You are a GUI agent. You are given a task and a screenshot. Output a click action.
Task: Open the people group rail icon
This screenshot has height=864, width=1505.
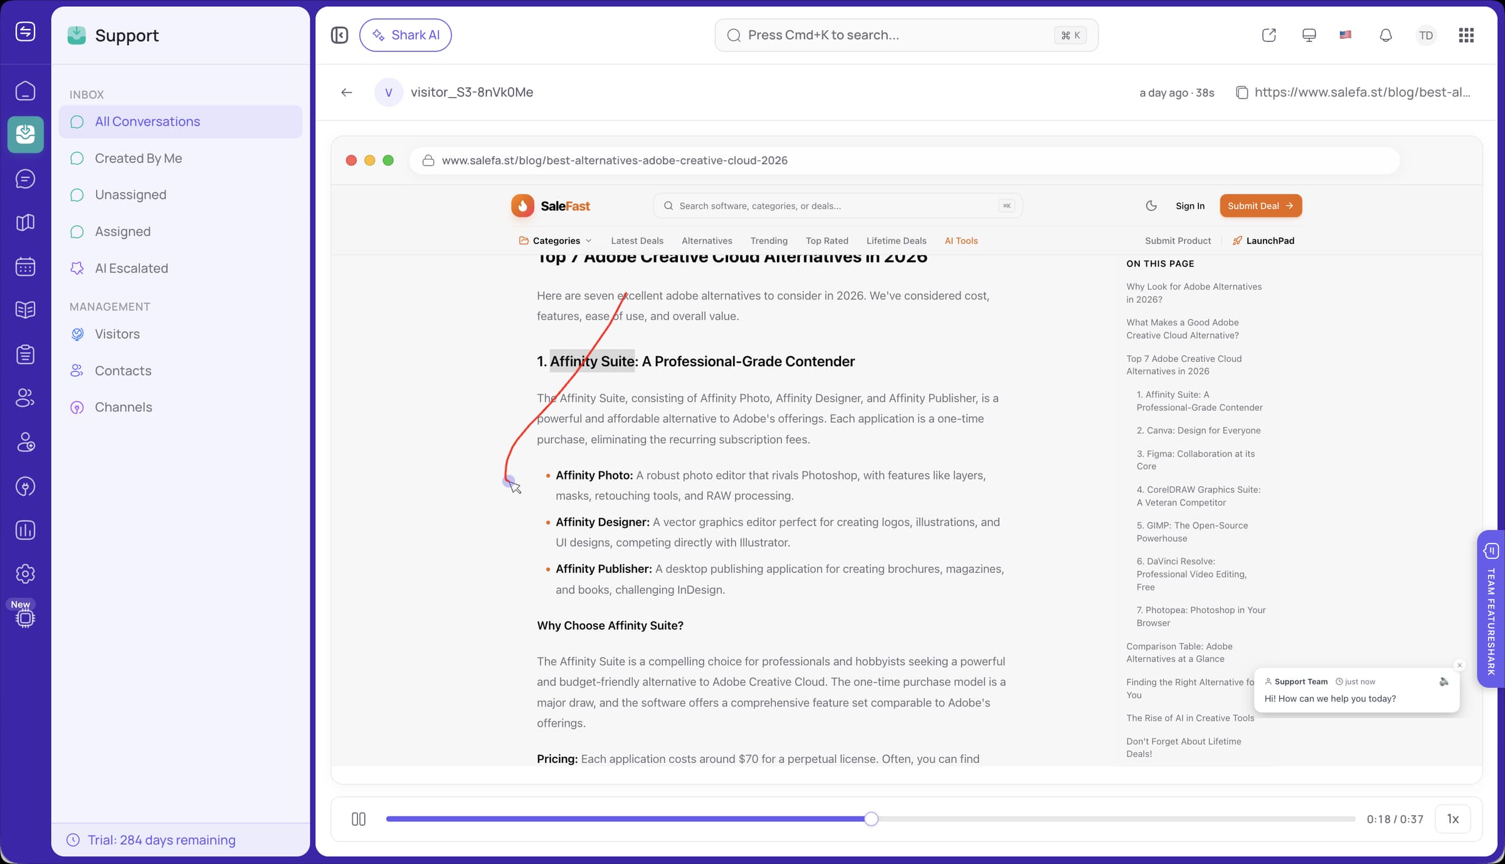[25, 398]
